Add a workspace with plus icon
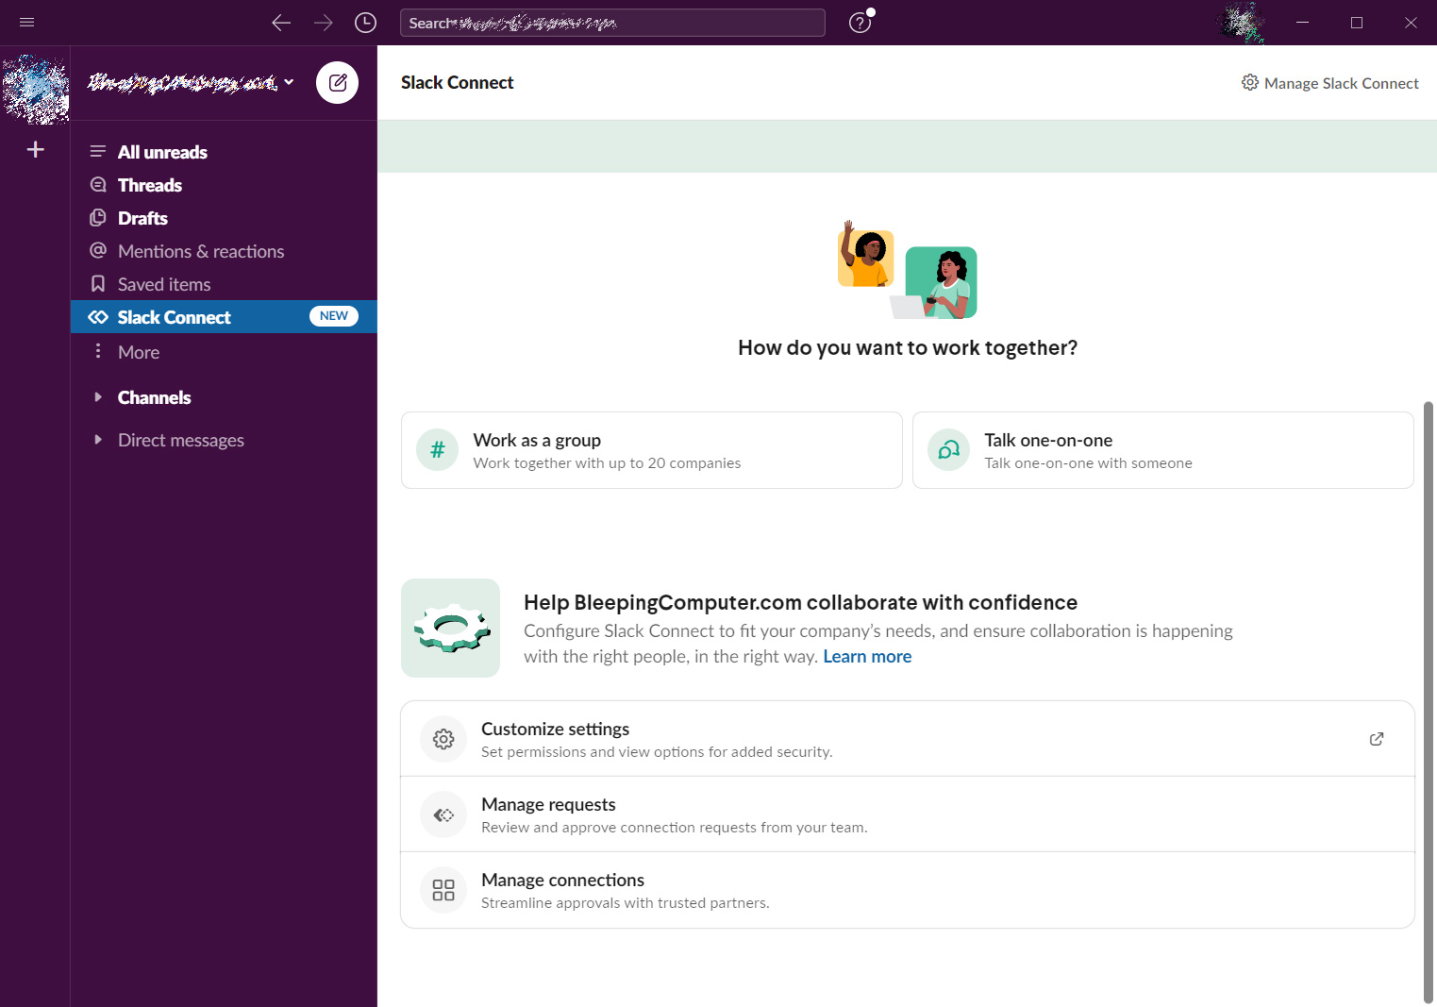This screenshot has height=1007, width=1437. point(36,149)
